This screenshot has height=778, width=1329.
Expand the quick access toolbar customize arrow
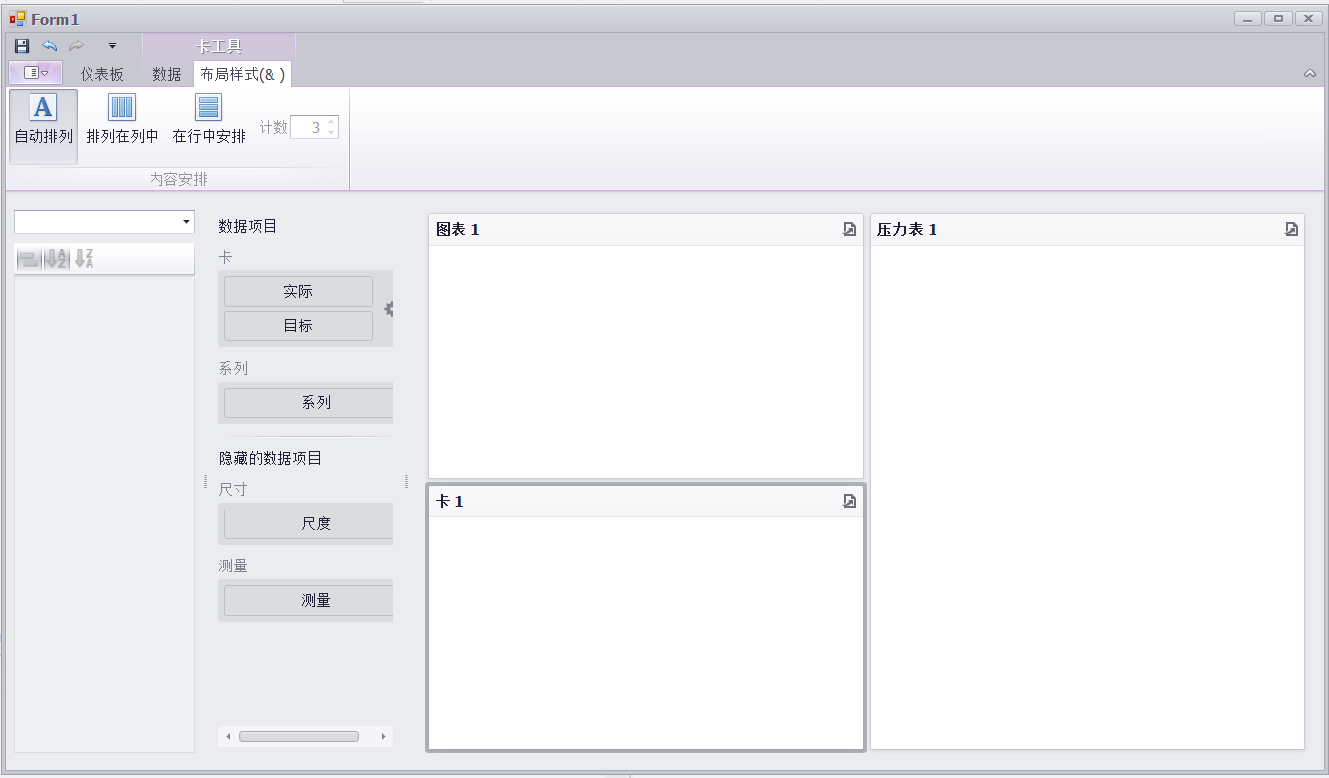click(112, 46)
